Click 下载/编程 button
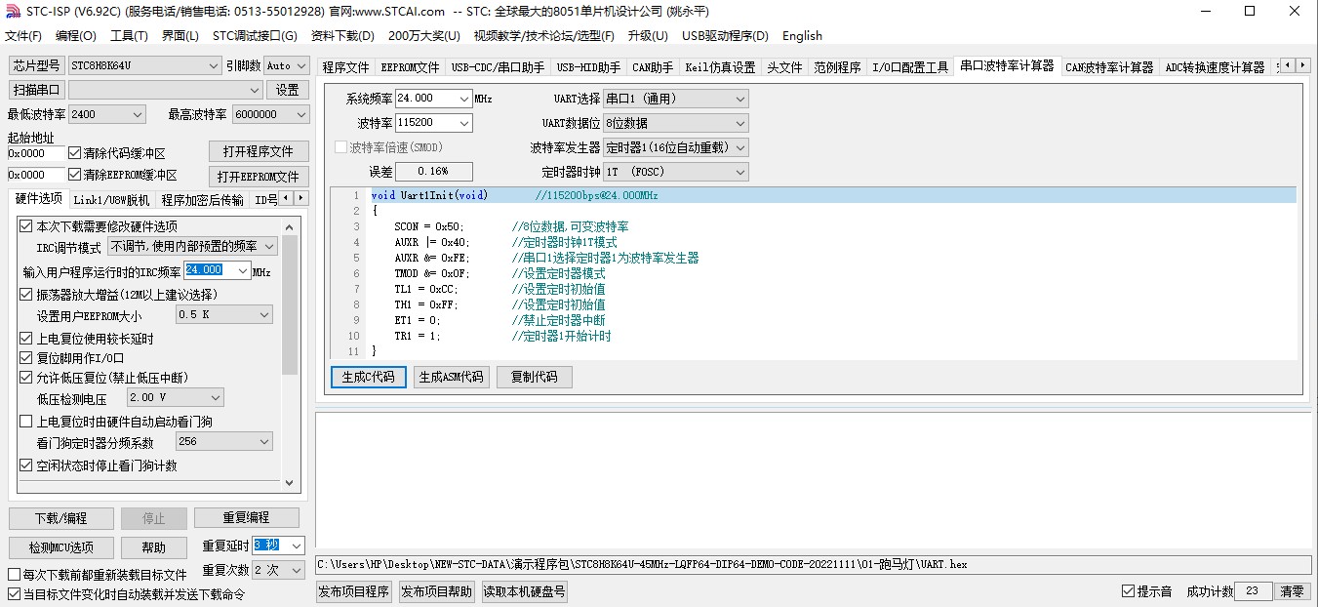Screen dimensions: 1318x607 (x=61, y=518)
